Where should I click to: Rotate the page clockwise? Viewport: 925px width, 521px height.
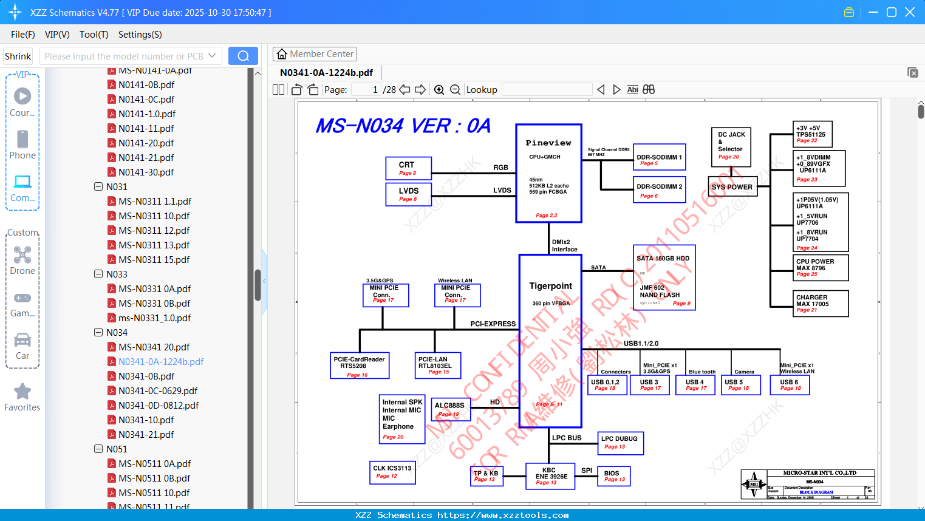click(x=313, y=90)
